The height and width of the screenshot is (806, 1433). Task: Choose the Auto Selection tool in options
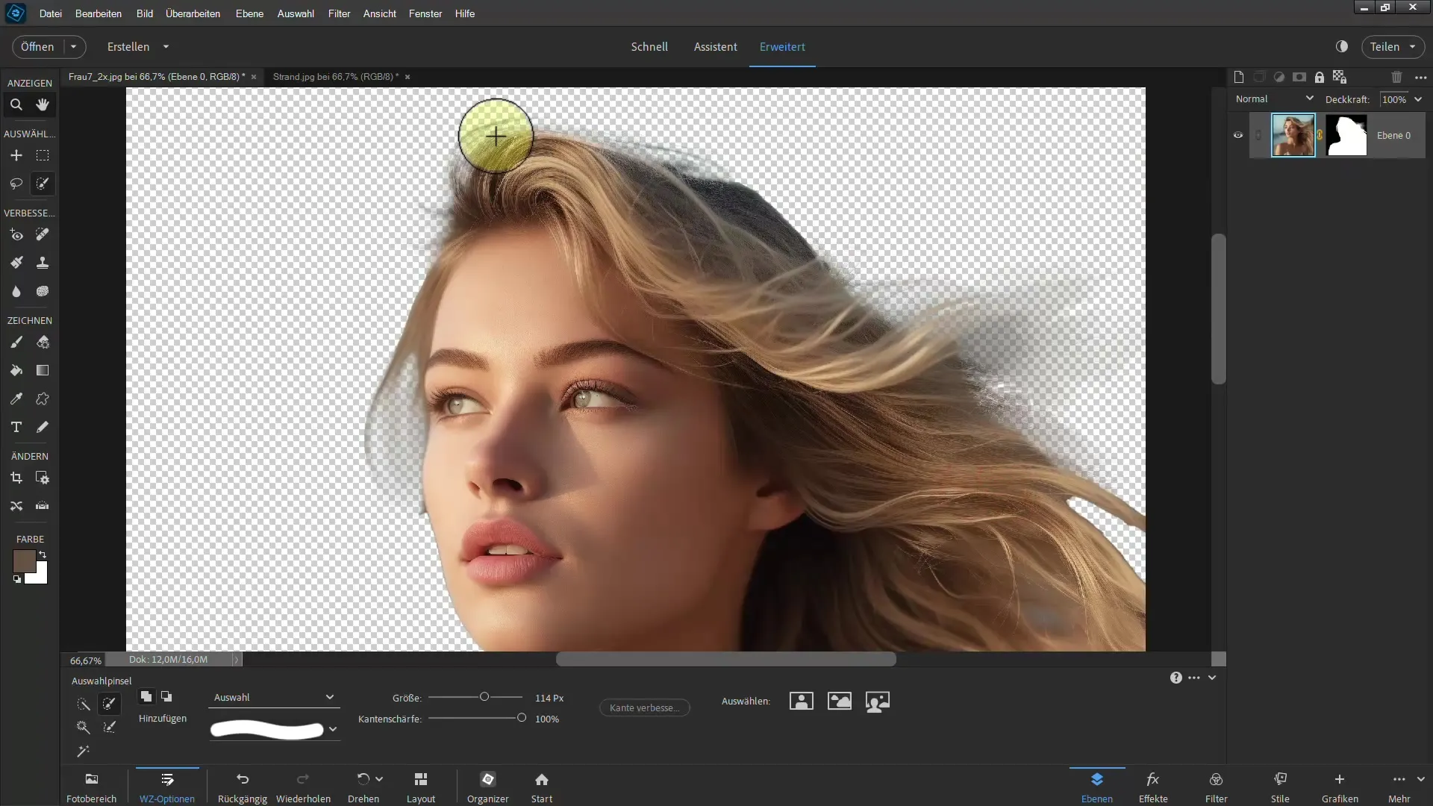pyautogui.click(x=83, y=751)
